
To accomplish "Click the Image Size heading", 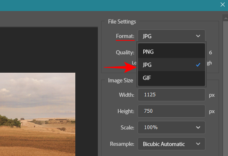I will (x=120, y=80).
